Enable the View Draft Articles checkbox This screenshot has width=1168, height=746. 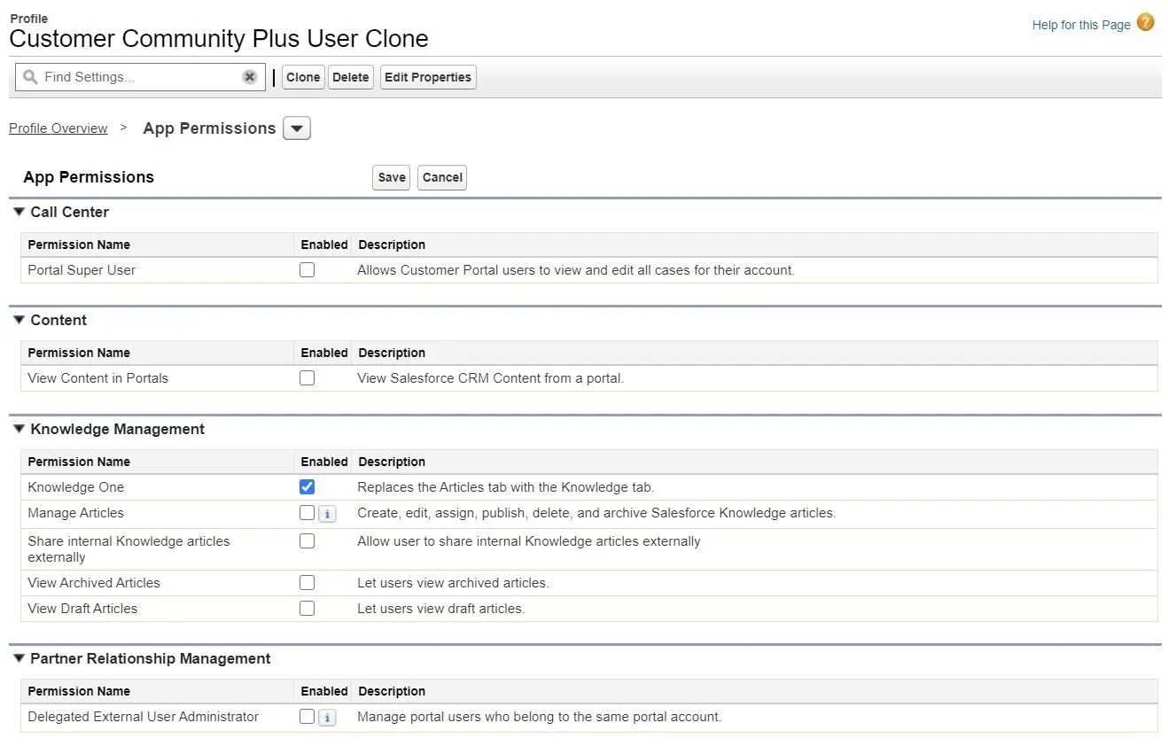tap(307, 609)
